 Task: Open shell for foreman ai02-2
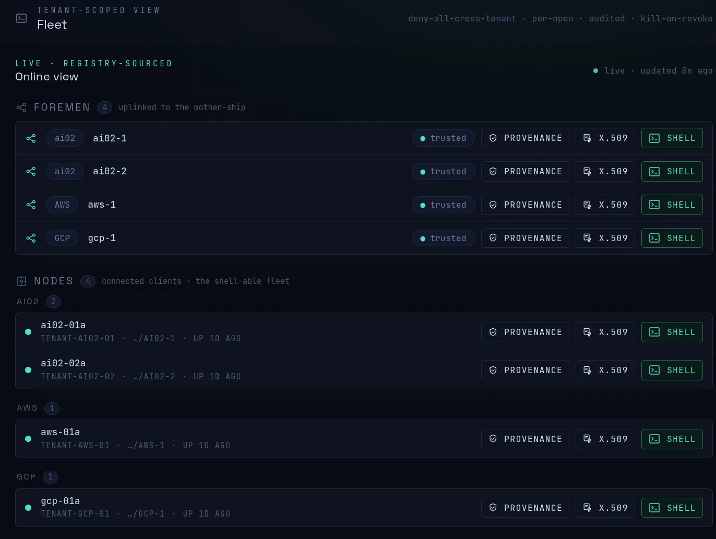point(672,172)
